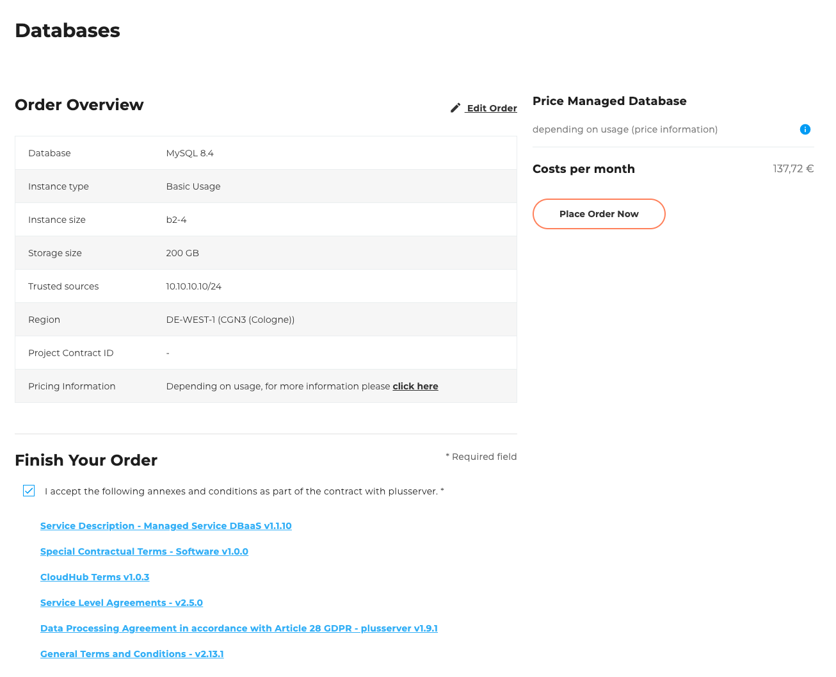
Task: Click the Finish Your Order heading
Action: [86, 460]
